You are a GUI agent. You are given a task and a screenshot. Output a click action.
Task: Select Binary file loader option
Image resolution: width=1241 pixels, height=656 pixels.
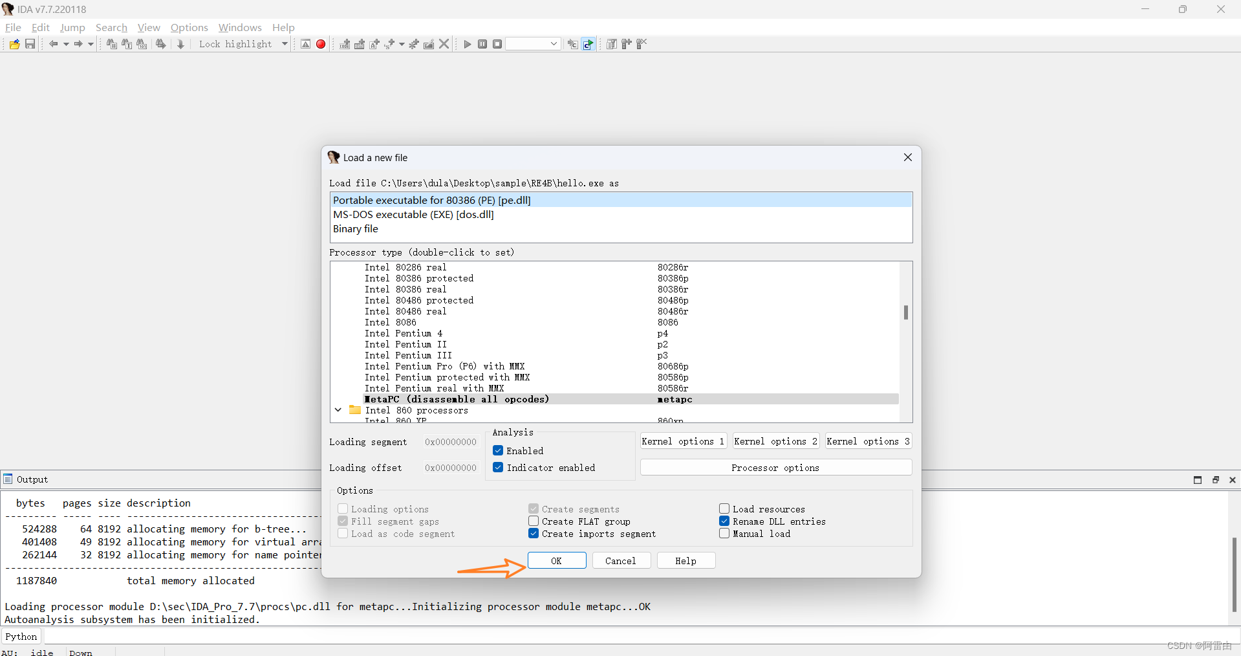[x=621, y=228]
